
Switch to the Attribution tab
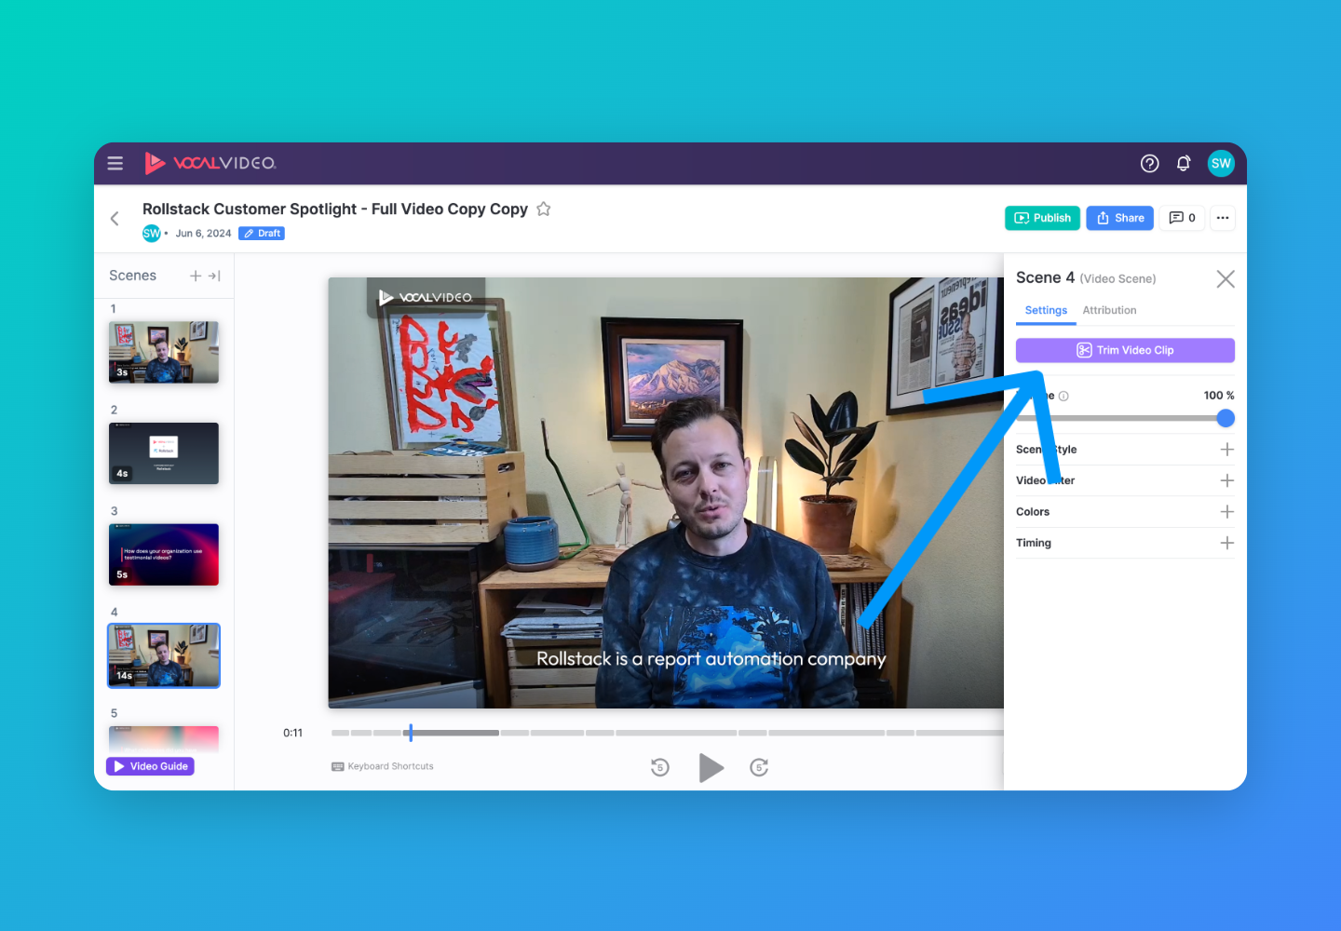pos(1109,311)
